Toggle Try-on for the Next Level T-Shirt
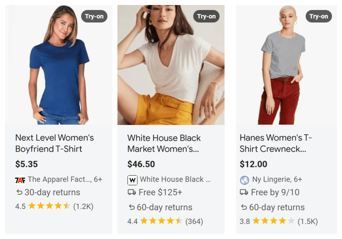This screenshot has height=239, width=342. (94, 16)
